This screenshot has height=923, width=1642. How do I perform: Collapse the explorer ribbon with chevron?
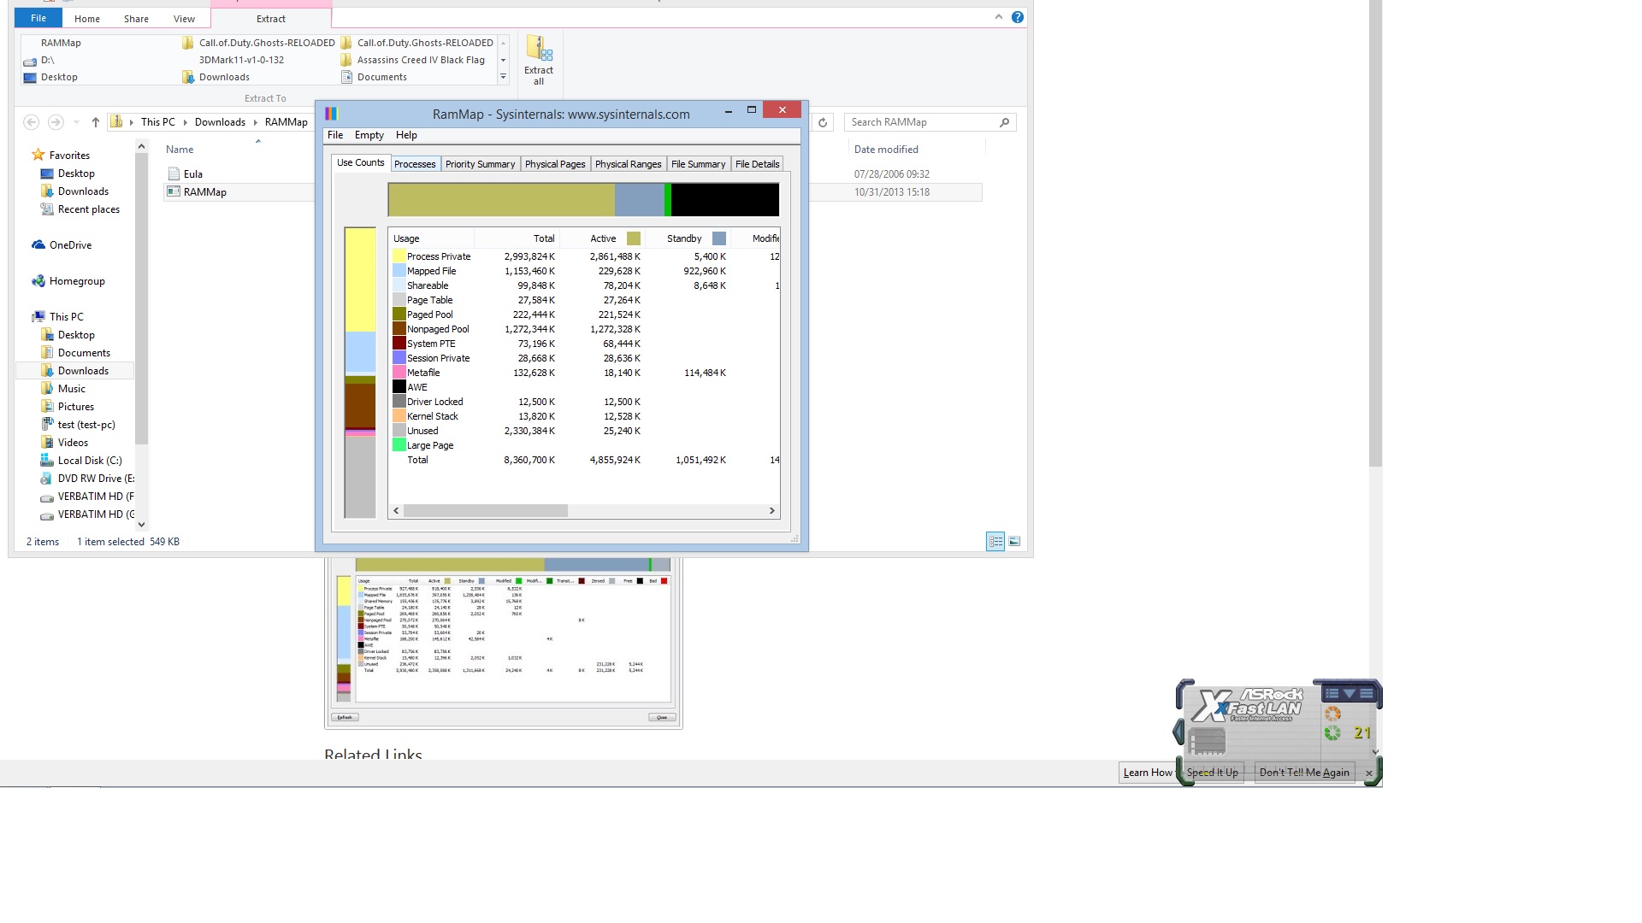998,17
